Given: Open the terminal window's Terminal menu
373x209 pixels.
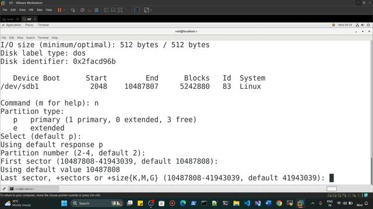Looking at the screenshot, I should click(x=43, y=38).
